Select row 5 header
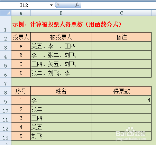 6,64
